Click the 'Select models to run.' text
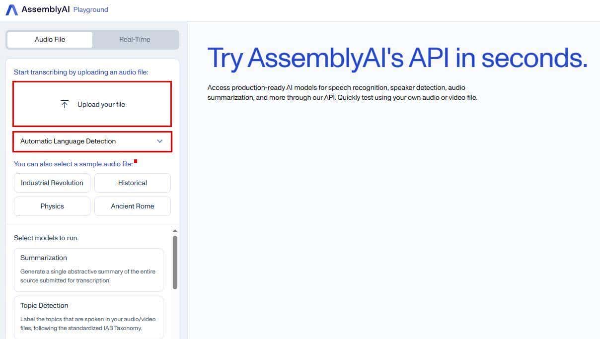Viewport: 600px width, 339px height. click(x=46, y=238)
